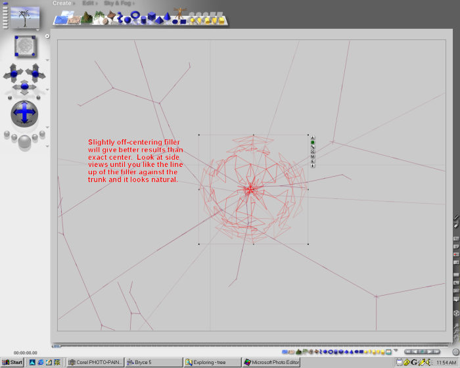This screenshot has height=368, width=460.
Task: Add a terrain mountain object
Action: [86, 18]
